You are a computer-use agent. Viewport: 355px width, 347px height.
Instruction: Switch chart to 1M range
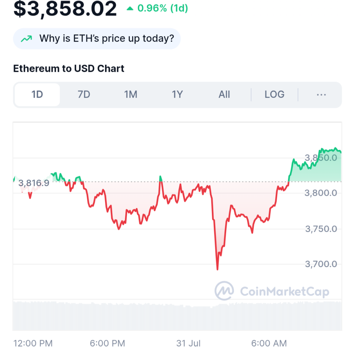point(131,94)
